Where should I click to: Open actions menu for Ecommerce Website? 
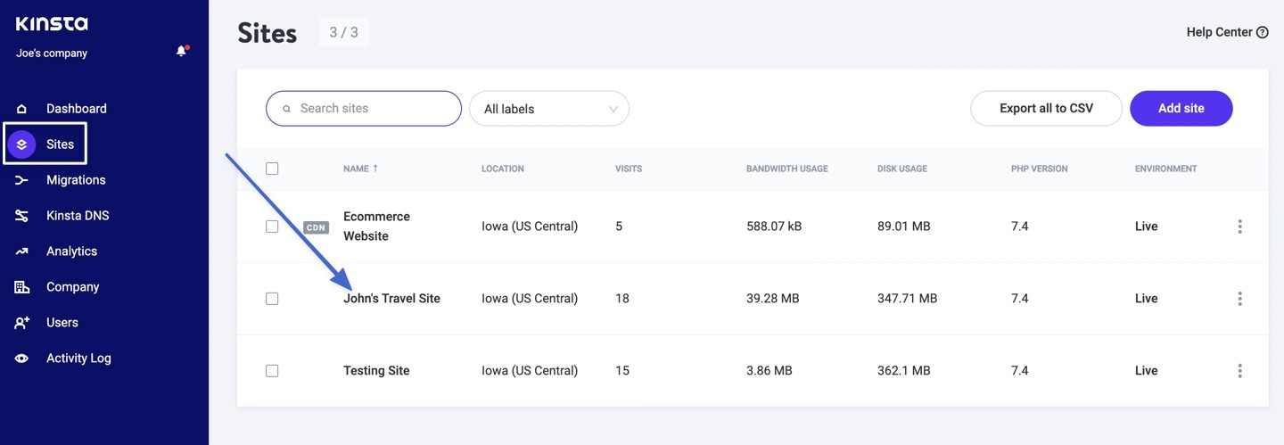pos(1239,227)
